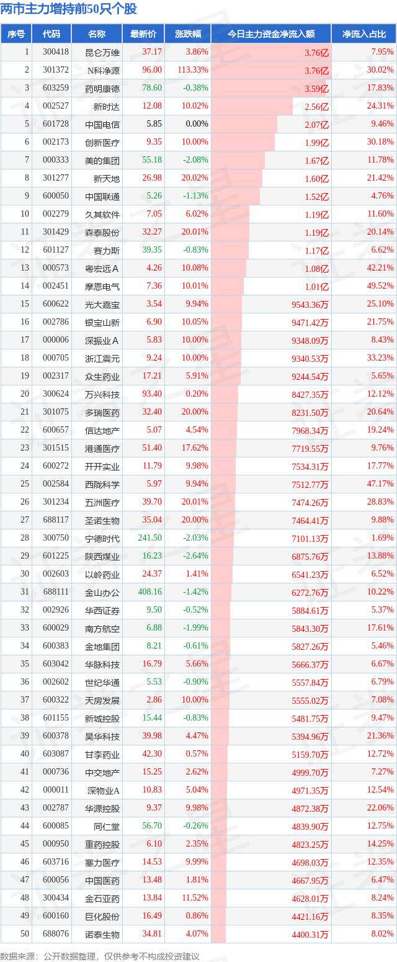397x962 pixels.
Task: Click stock name 多瑞医药
Action: coord(102,412)
